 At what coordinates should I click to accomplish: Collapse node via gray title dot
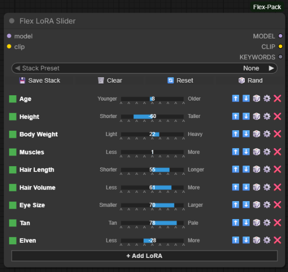point(12,21)
